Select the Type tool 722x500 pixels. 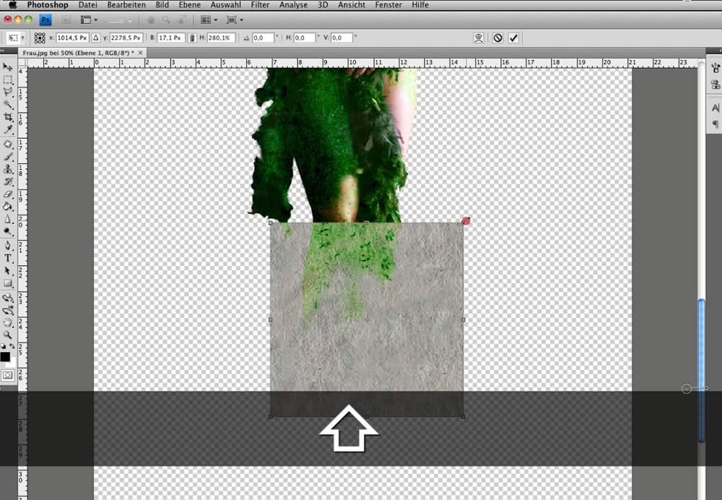[7, 258]
